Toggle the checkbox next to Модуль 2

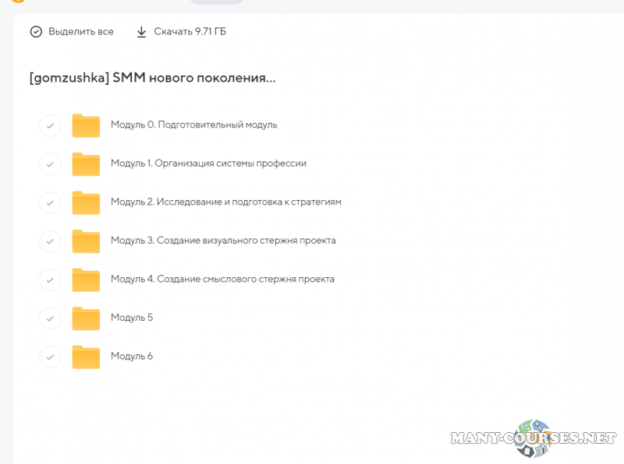coord(50,202)
